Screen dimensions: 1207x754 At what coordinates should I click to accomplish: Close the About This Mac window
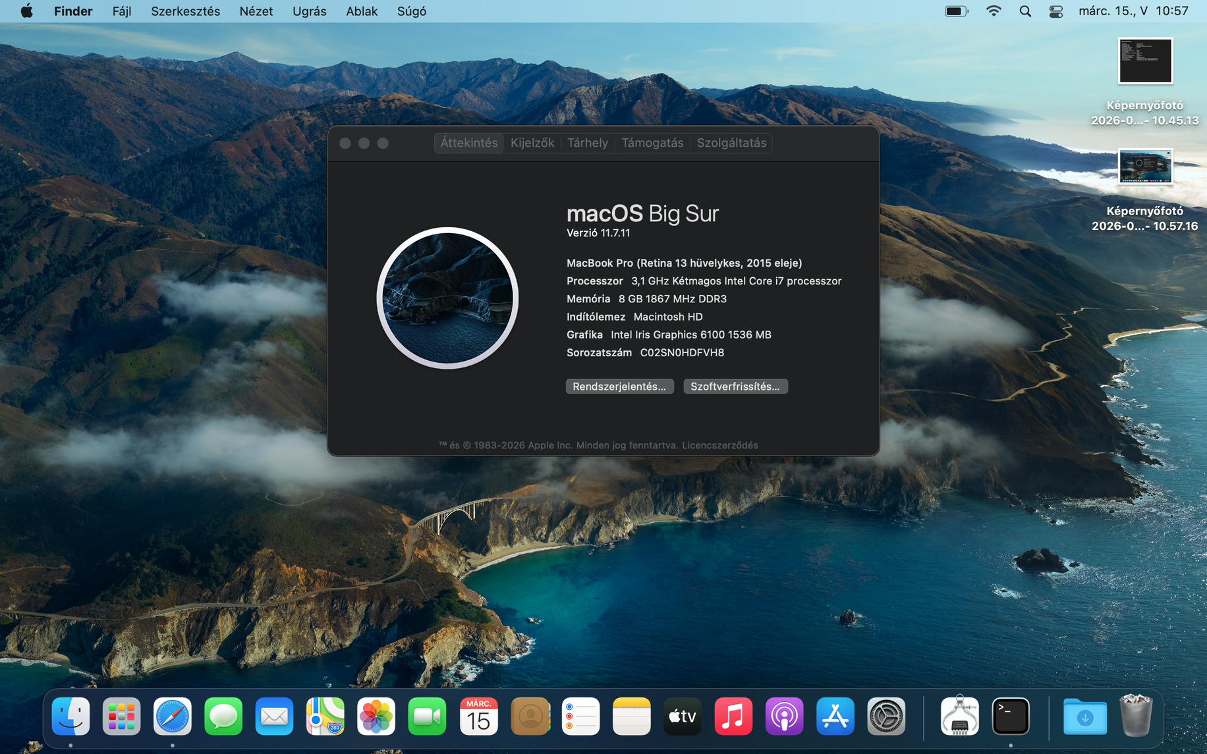tap(345, 143)
